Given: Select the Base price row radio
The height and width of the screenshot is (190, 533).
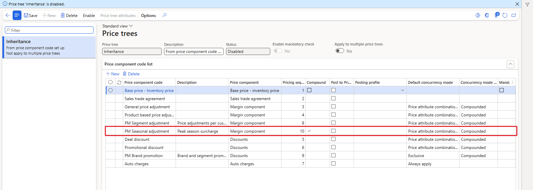Looking at the screenshot, I should pos(110,90).
